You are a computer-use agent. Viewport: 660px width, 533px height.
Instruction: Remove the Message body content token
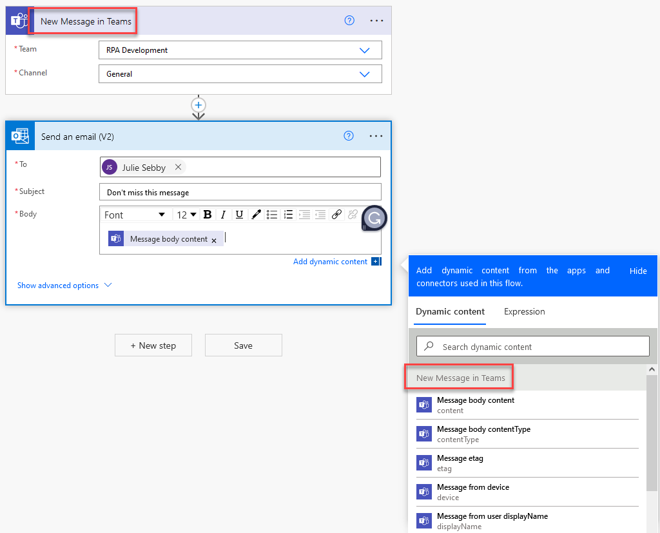214,240
